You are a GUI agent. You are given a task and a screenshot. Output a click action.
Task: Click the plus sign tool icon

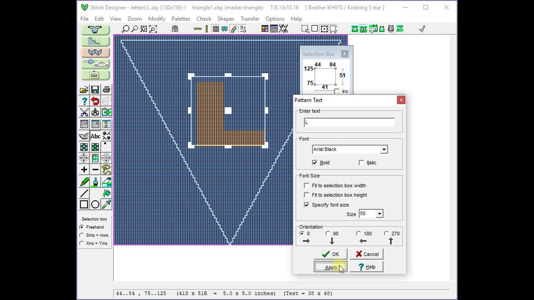(84, 170)
